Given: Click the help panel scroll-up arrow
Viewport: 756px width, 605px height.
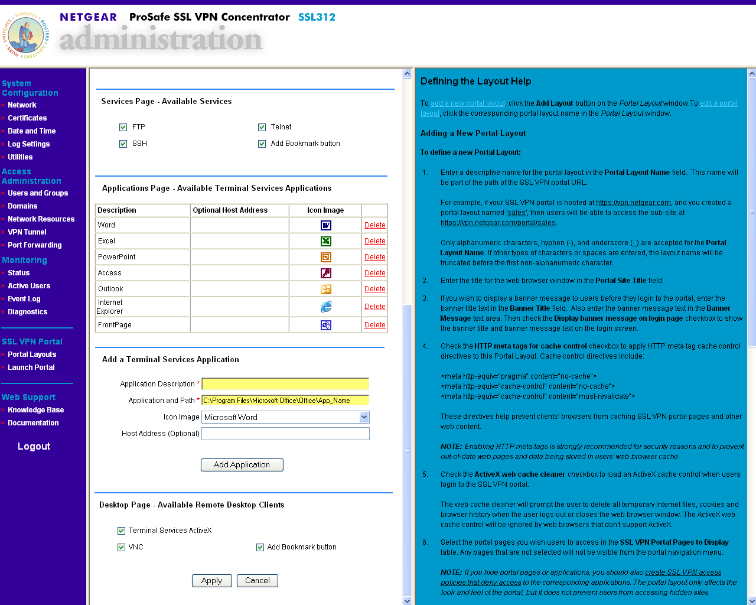Looking at the screenshot, I should pyautogui.click(x=752, y=74).
